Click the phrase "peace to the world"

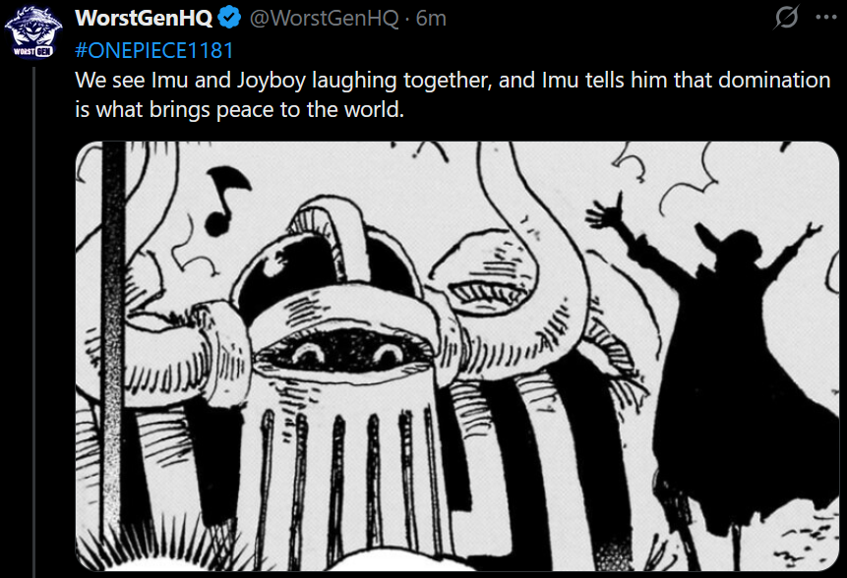pos(310,110)
